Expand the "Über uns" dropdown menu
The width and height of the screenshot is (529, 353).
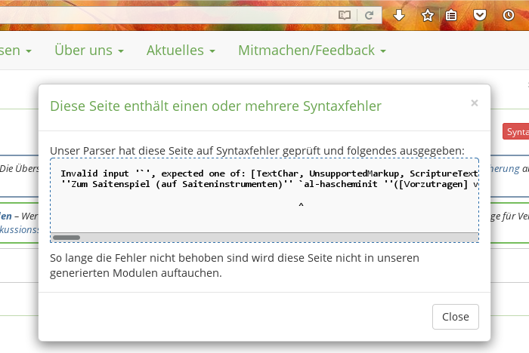88,51
